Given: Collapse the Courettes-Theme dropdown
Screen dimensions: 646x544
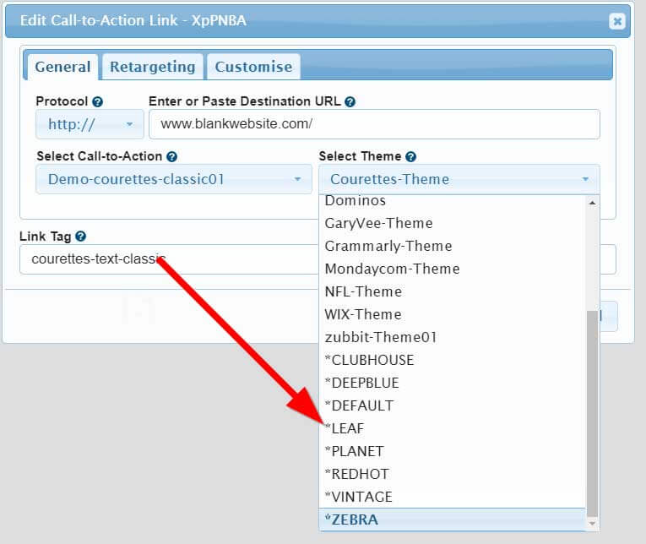Looking at the screenshot, I should [459, 179].
